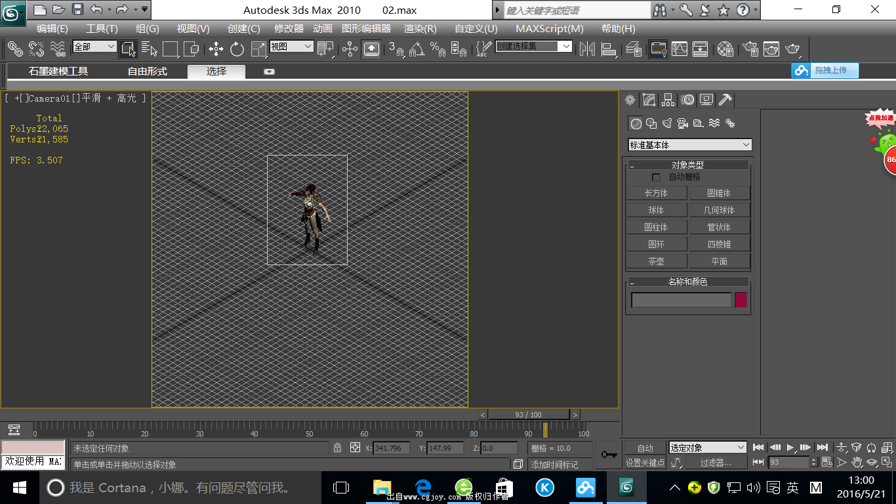Click the Use Pivot Point Center icon

325,49
